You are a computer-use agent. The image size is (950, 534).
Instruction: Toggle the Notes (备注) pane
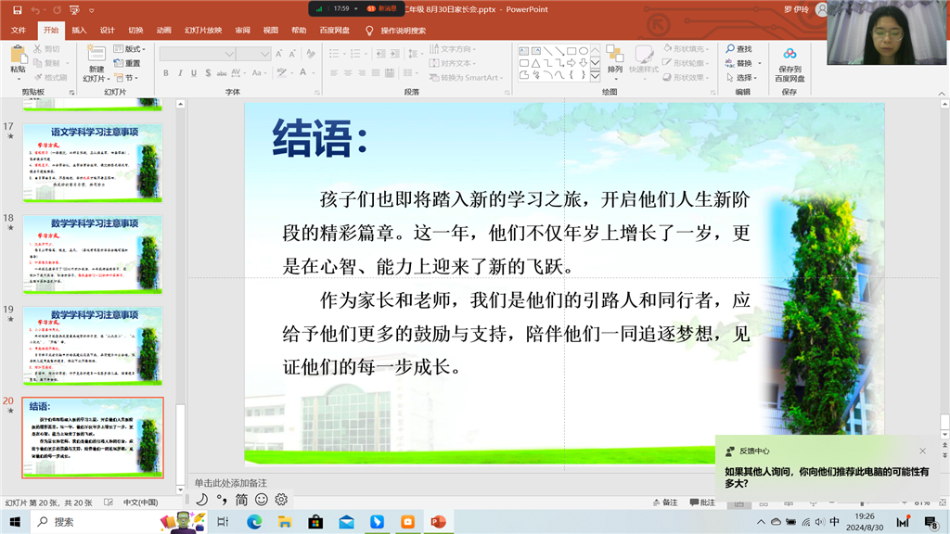[x=663, y=502]
